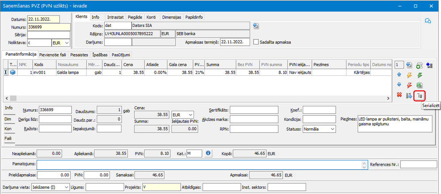Viewport: 441px width, 194px height.
Task: Click the Serializēt icon button
Action: coord(420,95)
